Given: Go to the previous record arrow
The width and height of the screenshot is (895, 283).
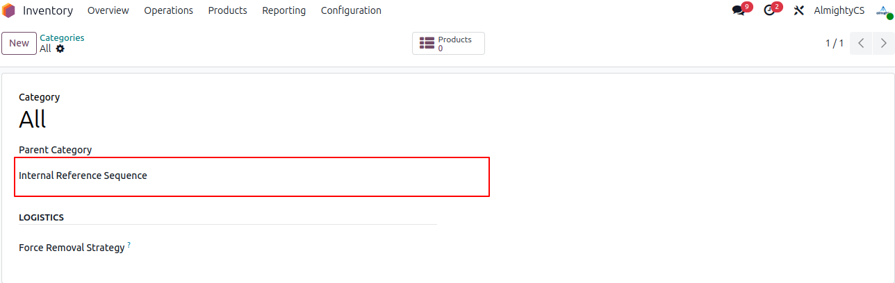Looking at the screenshot, I should tap(861, 43).
